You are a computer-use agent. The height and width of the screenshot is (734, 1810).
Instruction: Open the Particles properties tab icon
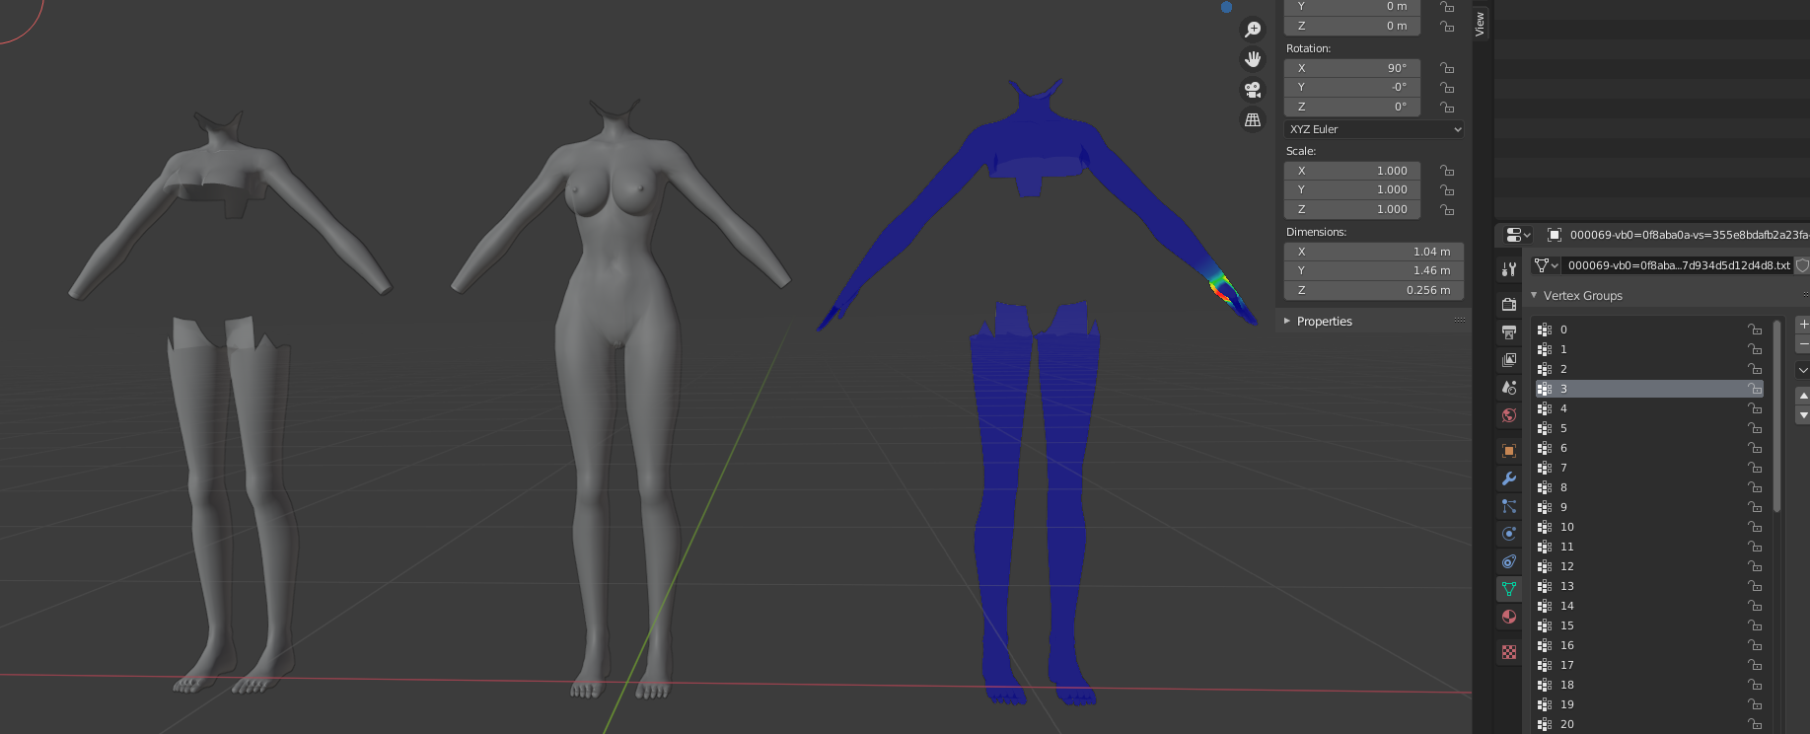click(1509, 506)
